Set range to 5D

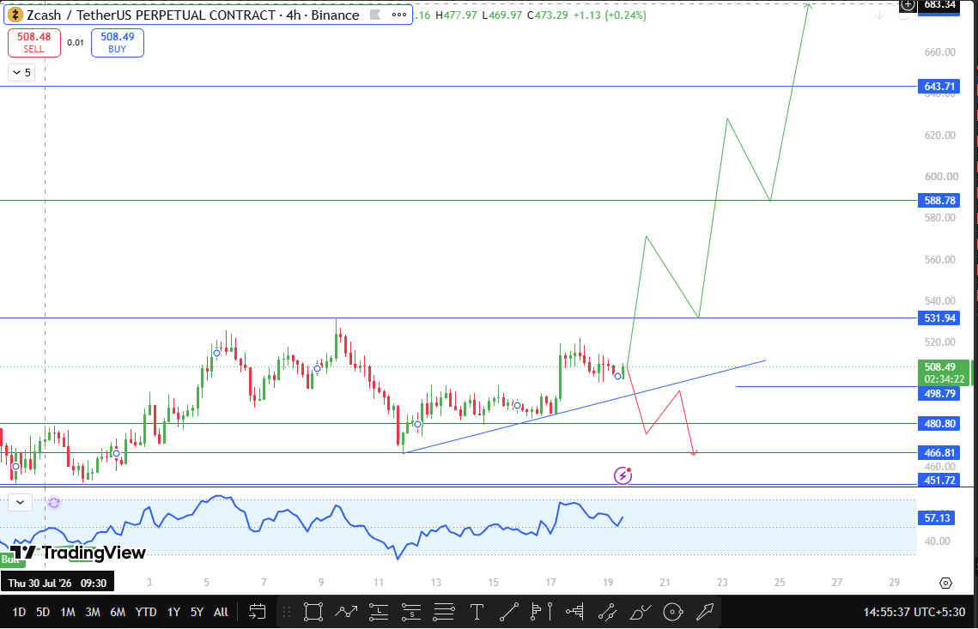click(42, 612)
